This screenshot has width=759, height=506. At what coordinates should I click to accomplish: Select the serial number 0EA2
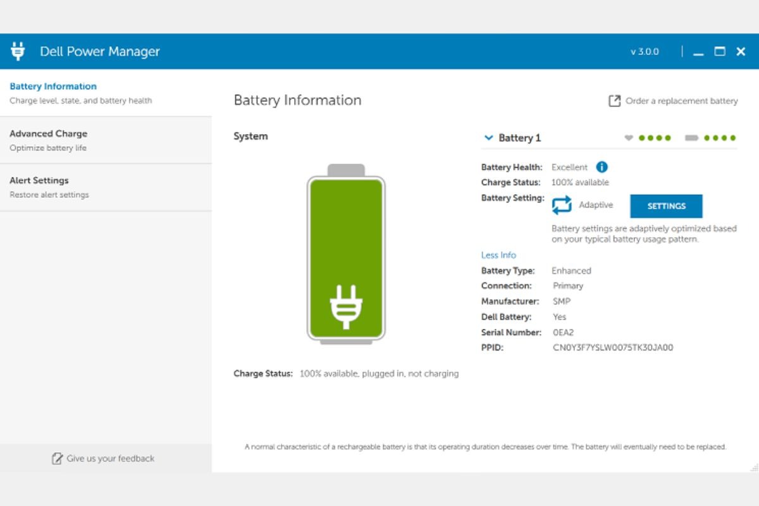click(x=563, y=332)
